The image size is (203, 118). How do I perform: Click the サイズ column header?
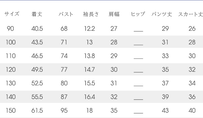pyautogui.click(x=12, y=14)
